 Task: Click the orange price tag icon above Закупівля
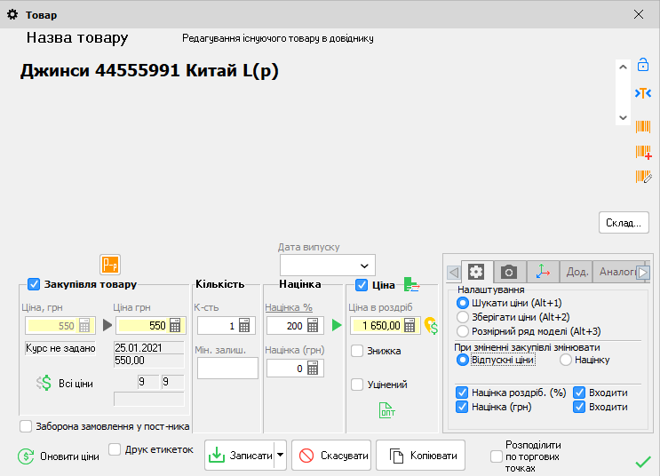pos(110,264)
